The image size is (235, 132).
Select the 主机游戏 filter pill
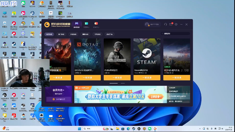[x=98, y=34]
